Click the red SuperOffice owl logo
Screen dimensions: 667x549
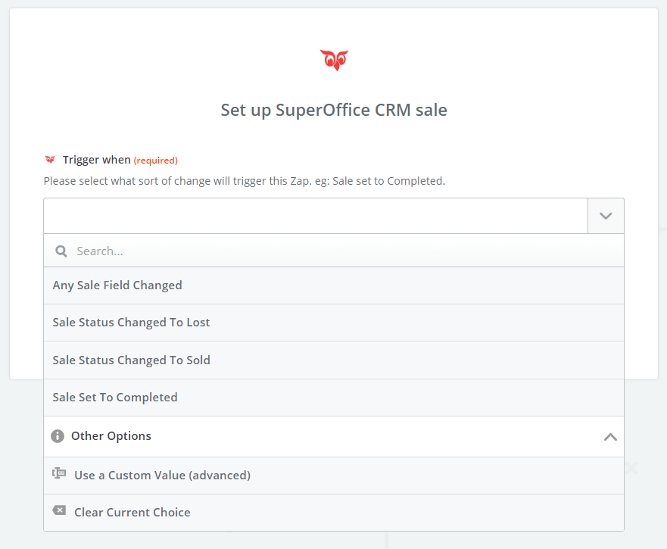point(334,60)
